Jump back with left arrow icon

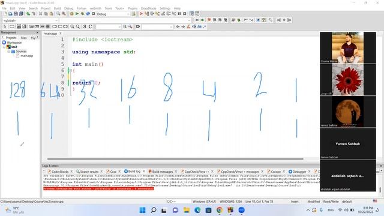tap(197, 20)
